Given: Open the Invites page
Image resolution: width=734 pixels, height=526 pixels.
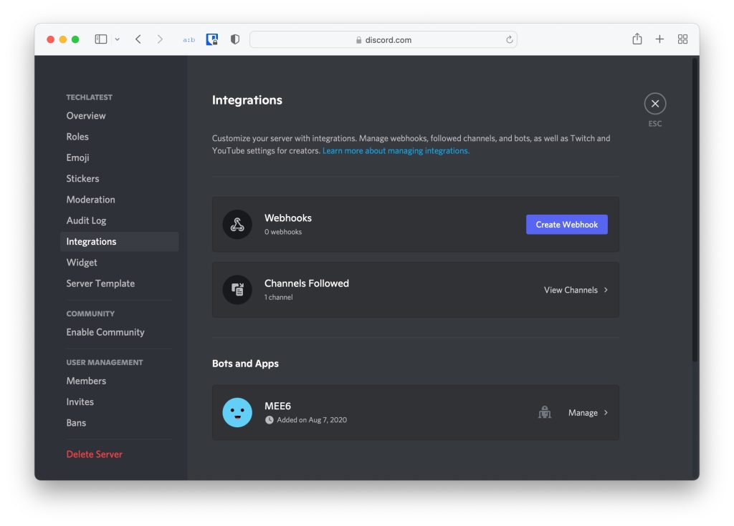Looking at the screenshot, I should [x=120, y=402].
